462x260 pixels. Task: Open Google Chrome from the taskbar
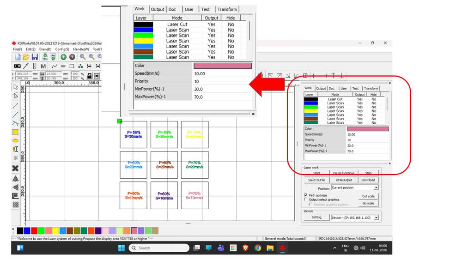tap(258, 248)
